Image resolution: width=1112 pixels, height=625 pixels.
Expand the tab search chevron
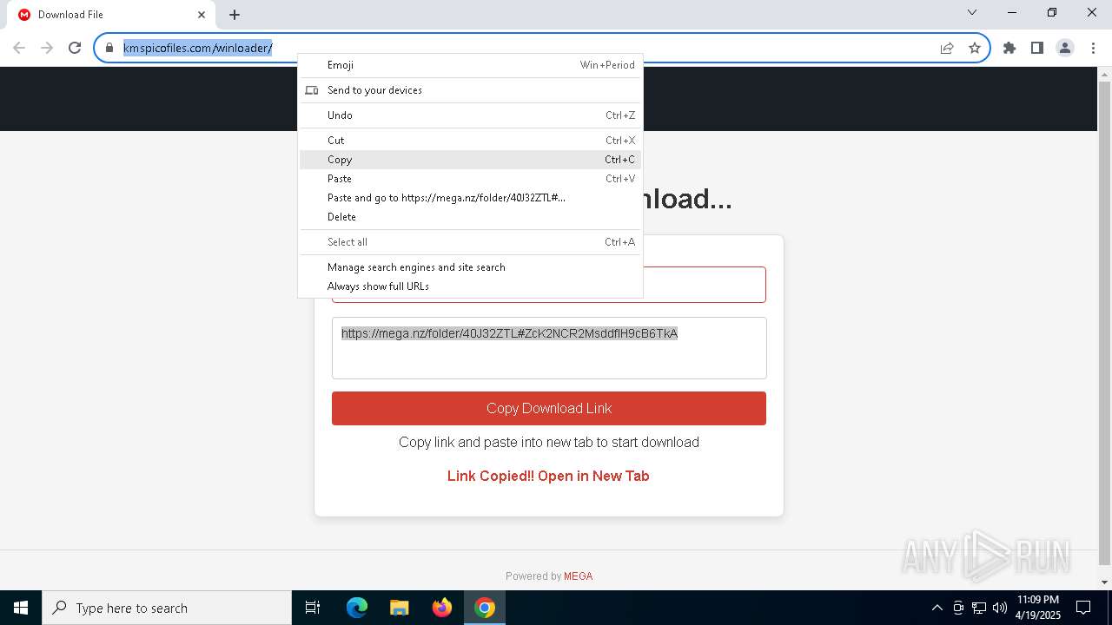point(972,12)
